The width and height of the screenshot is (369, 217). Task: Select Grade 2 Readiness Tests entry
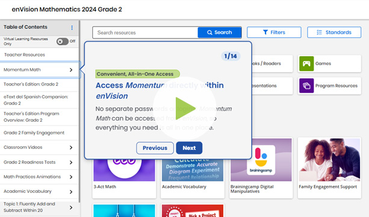(29, 162)
